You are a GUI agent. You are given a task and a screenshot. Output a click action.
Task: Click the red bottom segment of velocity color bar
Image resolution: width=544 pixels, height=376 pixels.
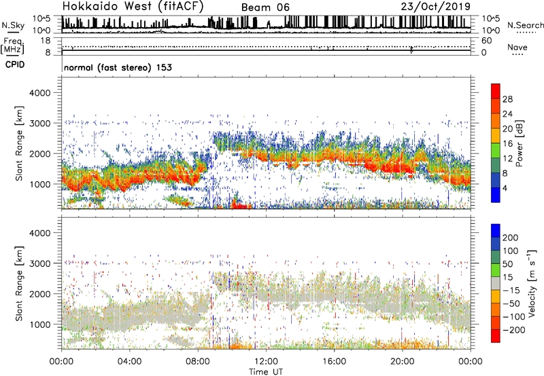(496, 336)
